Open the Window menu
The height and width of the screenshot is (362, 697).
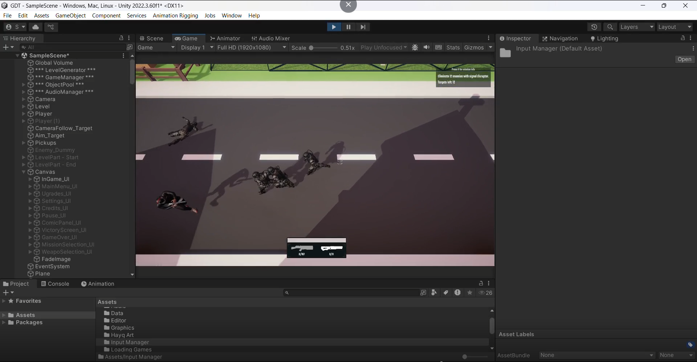[232, 16]
